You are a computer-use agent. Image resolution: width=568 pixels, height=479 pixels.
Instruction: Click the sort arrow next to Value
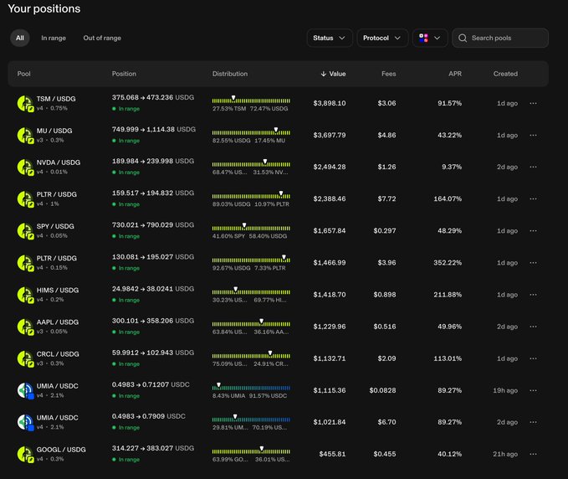tap(323, 74)
